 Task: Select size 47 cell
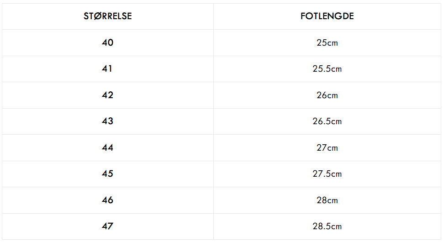108,226
